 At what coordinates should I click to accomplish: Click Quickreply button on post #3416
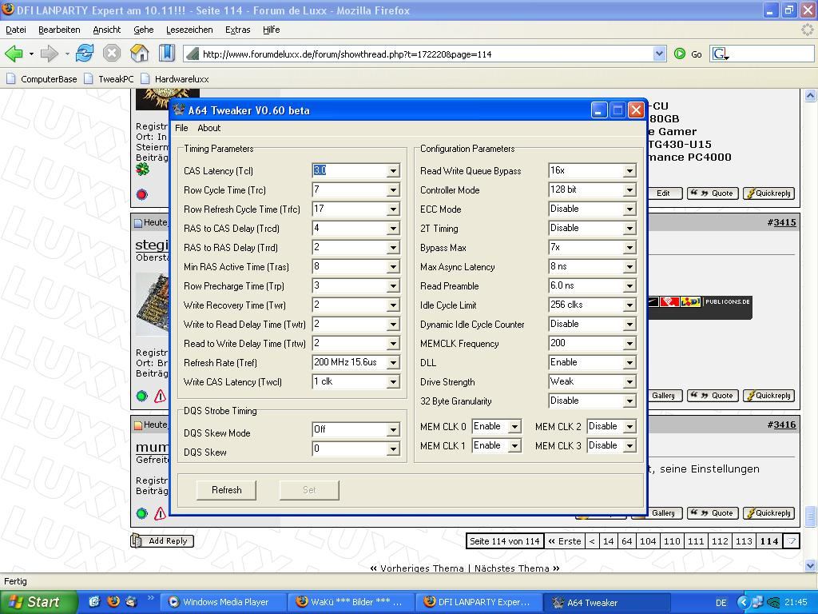tap(768, 513)
